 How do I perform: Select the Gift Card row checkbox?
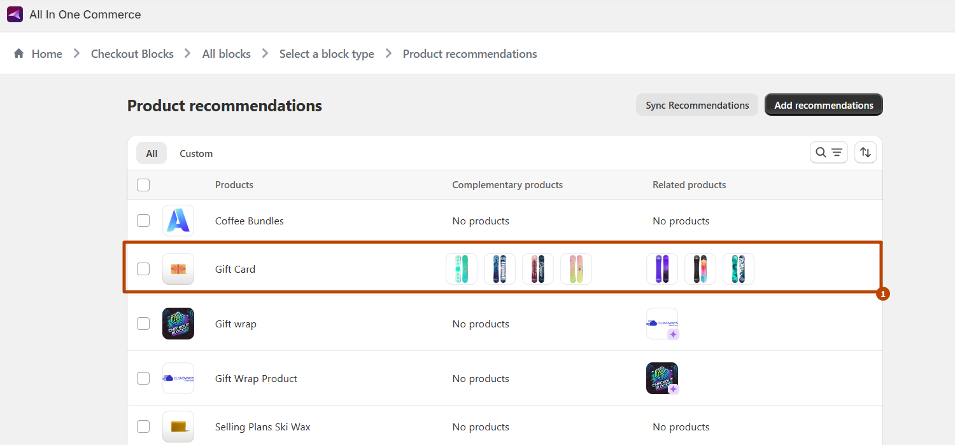(143, 269)
